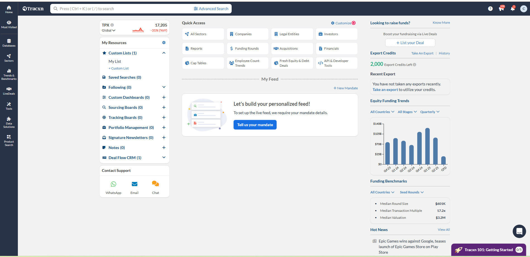Expand the Following section
This screenshot has width=530, height=257.
click(x=164, y=87)
